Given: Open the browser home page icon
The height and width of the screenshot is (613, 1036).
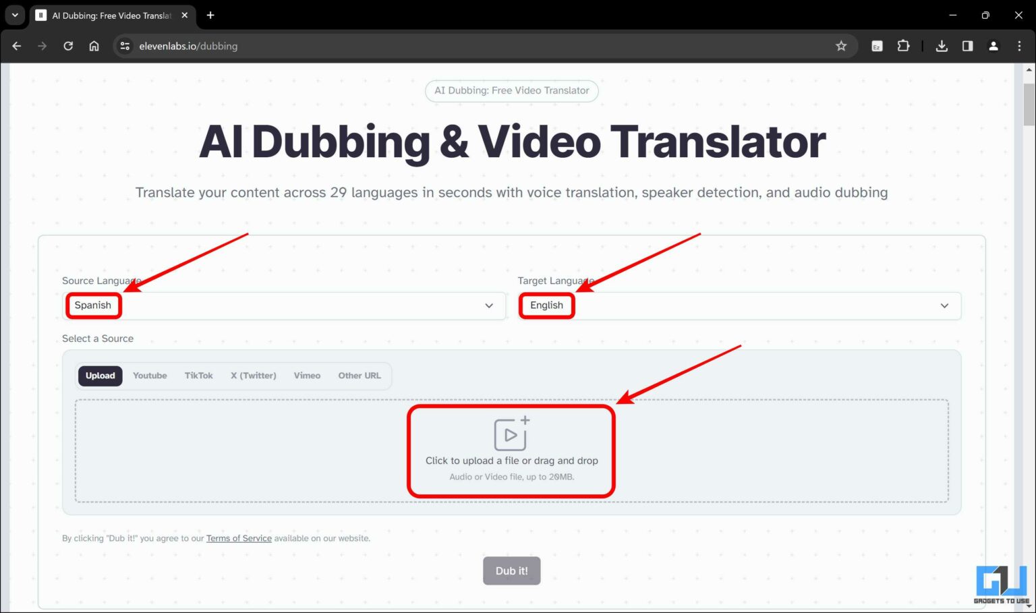Looking at the screenshot, I should tap(94, 46).
